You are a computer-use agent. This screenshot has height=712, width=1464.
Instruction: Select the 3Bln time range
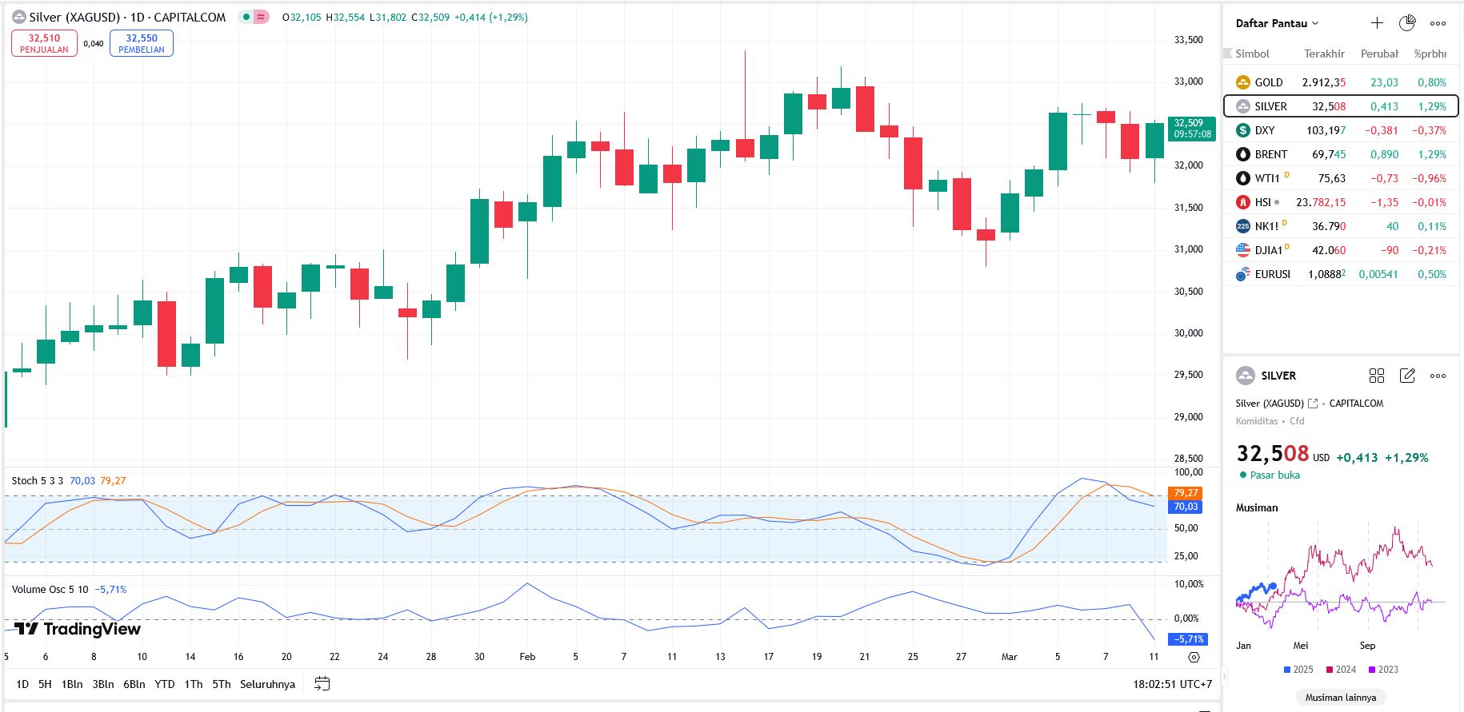coord(103,684)
